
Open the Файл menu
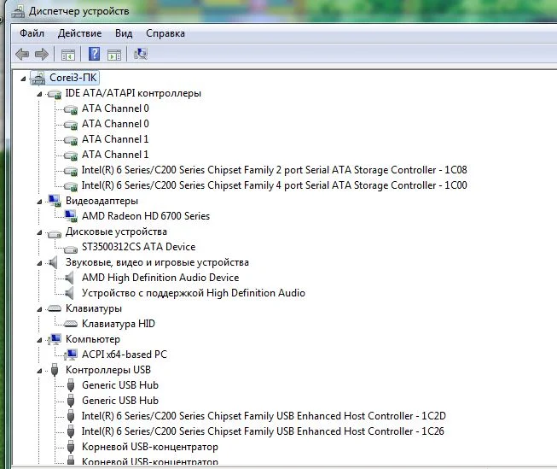pos(32,33)
